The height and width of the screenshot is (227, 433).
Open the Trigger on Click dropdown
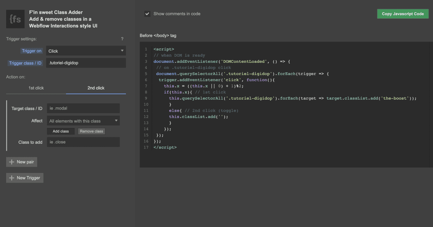pyautogui.click(x=86, y=51)
